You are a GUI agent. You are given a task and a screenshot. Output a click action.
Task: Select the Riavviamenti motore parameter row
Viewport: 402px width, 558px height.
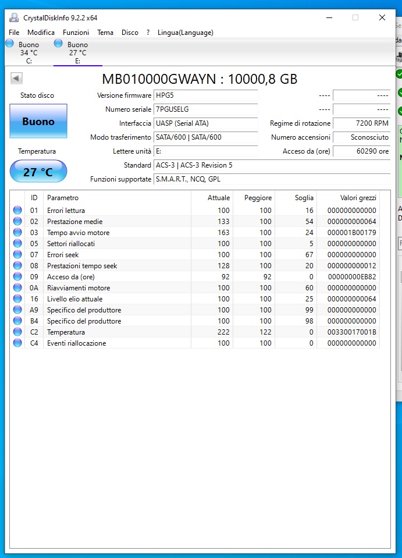(x=195, y=287)
